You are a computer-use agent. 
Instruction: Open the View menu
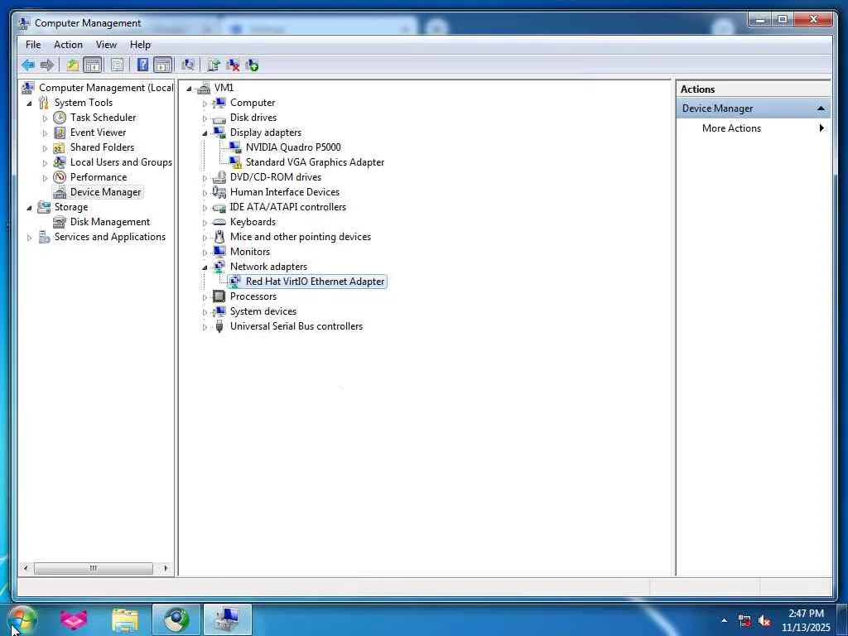pyautogui.click(x=106, y=45)
